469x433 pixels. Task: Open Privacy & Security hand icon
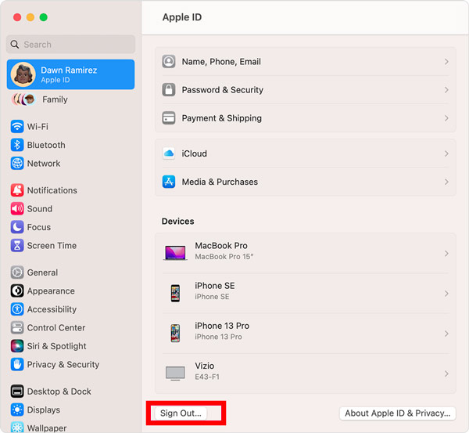pyautogui.click(x=17, y=364)
